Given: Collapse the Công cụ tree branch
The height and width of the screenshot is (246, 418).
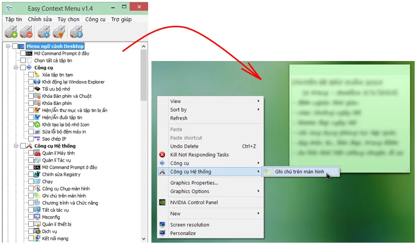Looking at the screenshot, I should 16,68.
